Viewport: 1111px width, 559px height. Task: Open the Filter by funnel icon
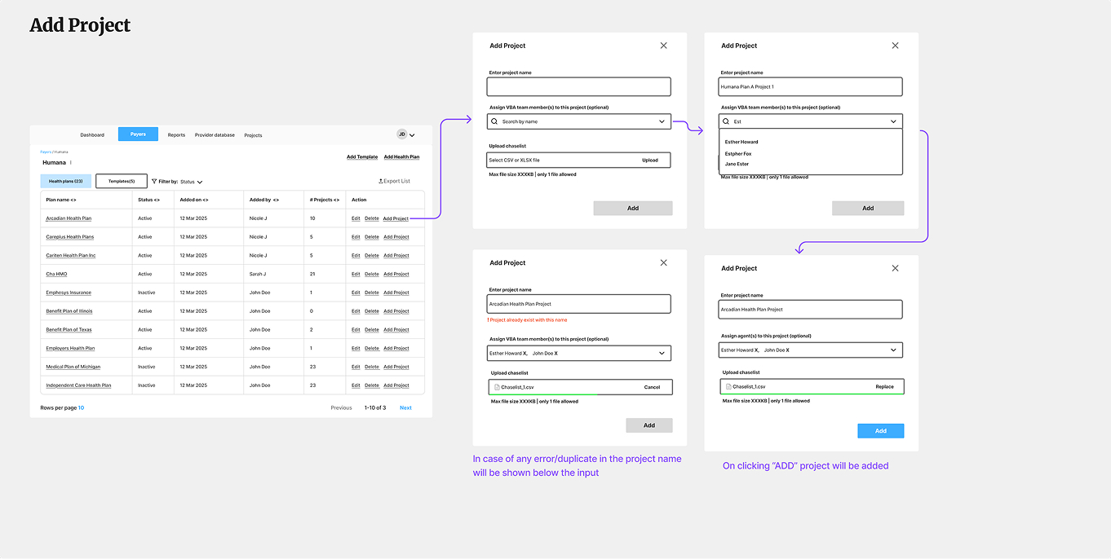coord(153,180)
